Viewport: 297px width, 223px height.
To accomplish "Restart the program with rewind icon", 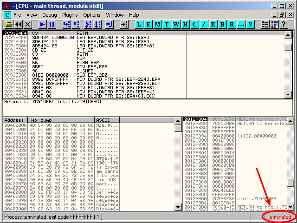I will point(19,24).
